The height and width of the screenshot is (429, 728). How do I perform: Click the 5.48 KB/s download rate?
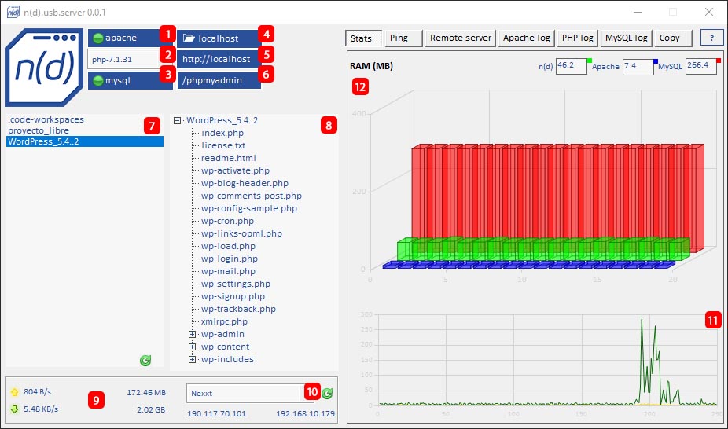tap(41, 409)
